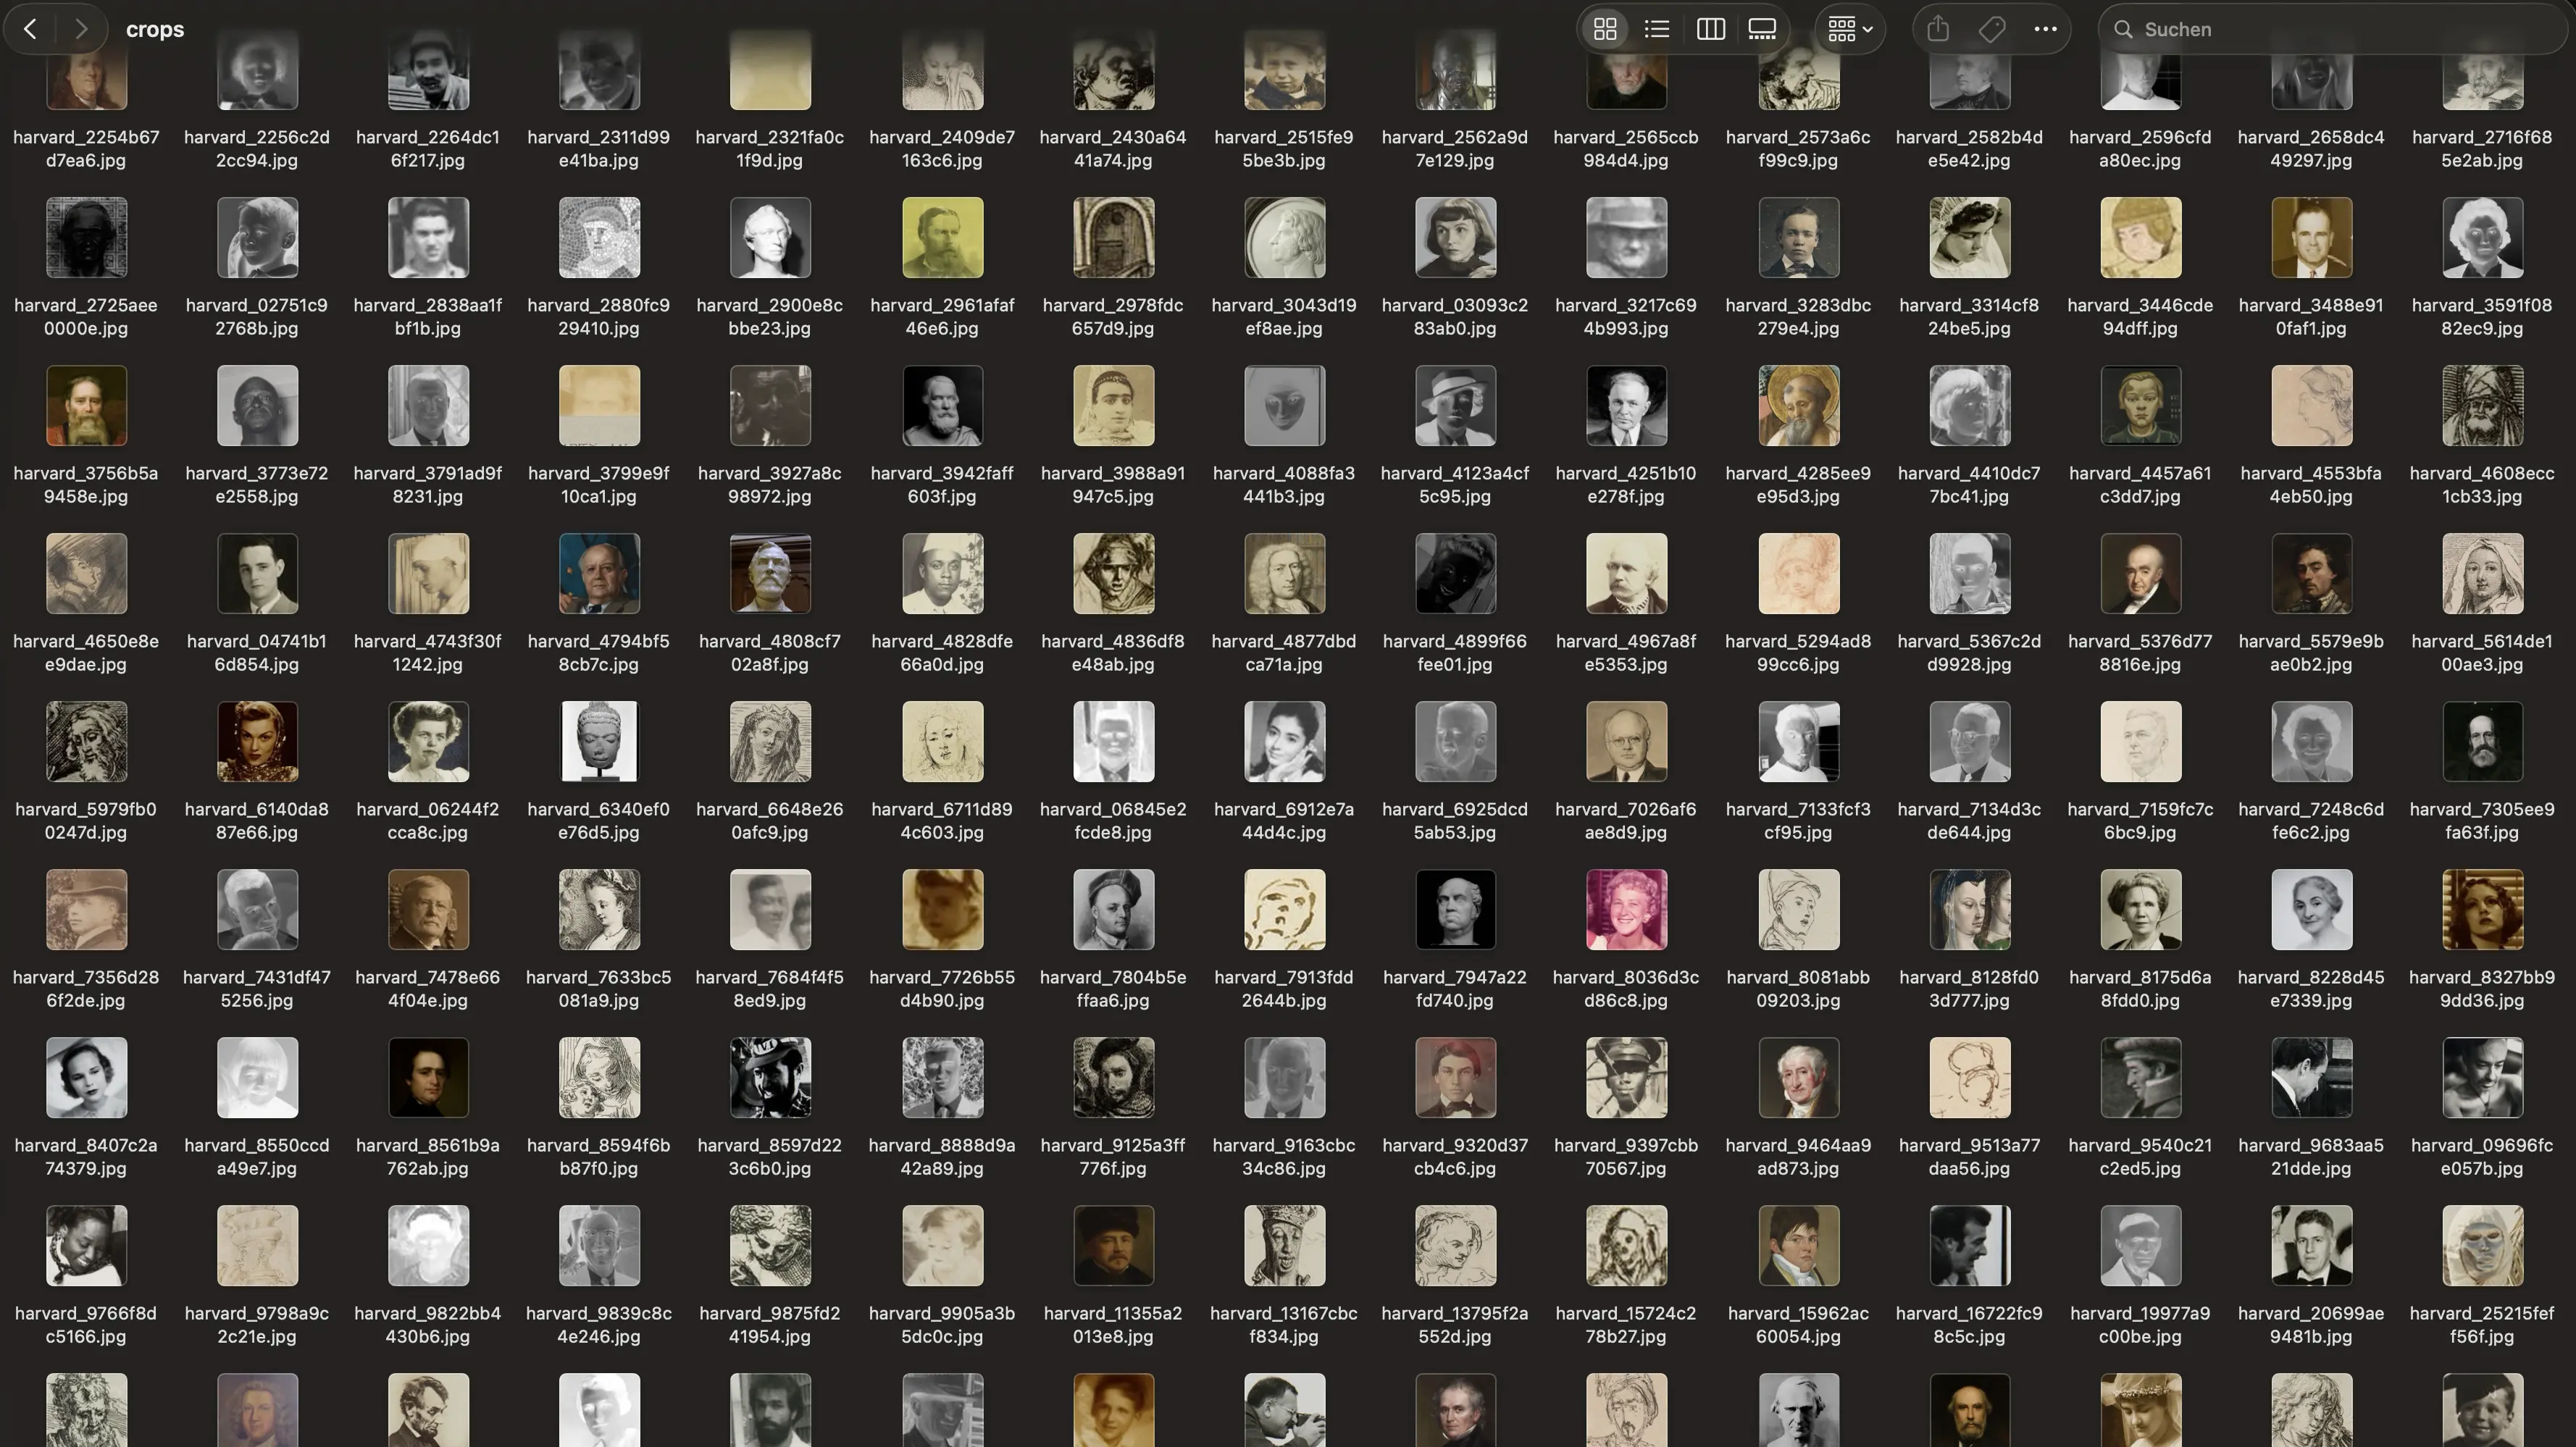This screenshot has height=1447, width=2576.
Task: Click the filename harvard_3799e9f10ca1.jpg
Action: [599, 484]
